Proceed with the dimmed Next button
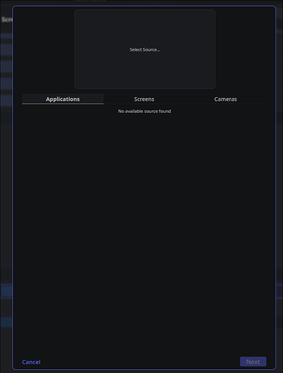 click(253, 362)
